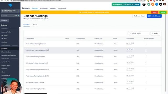Open action menu for Tactical Rifle Training Calendar [ALT]

tap(146, 69)
